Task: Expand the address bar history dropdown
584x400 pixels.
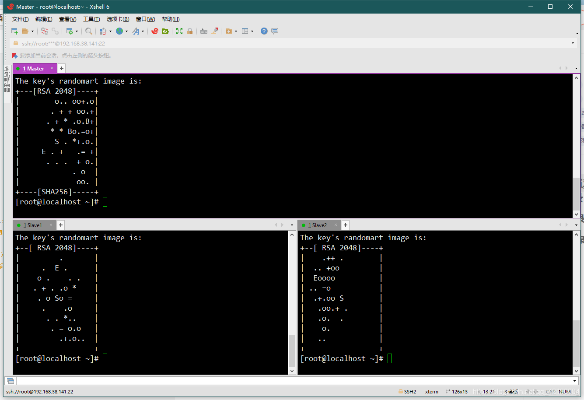Action: tap(573, 43)
